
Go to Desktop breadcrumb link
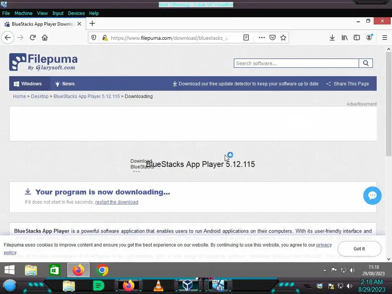[x=40, y=96]
